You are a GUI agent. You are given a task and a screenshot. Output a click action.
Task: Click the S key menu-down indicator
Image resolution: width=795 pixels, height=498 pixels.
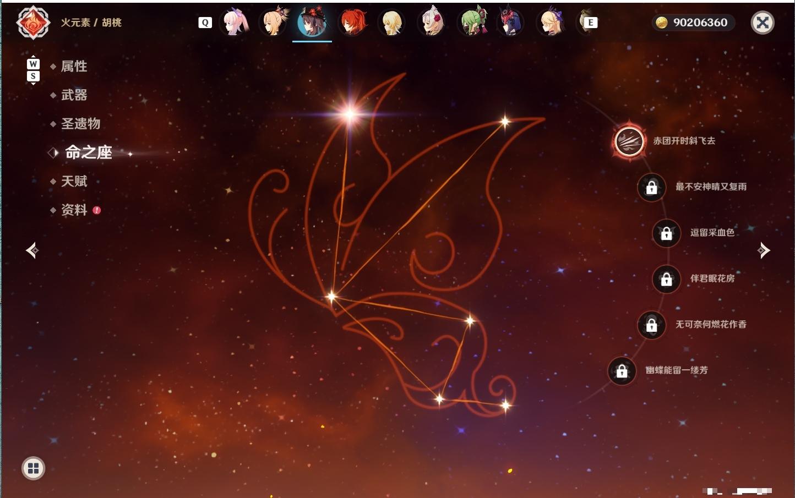(x=33, y=76)
